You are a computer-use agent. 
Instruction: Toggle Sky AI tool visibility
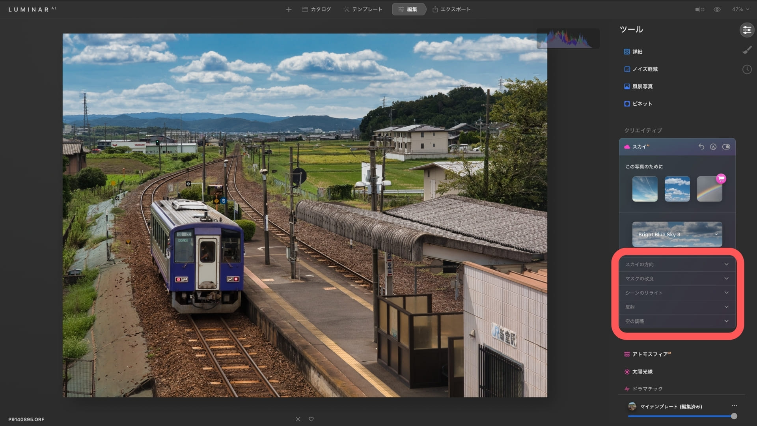pyautogui.click(x=726, y=147)
